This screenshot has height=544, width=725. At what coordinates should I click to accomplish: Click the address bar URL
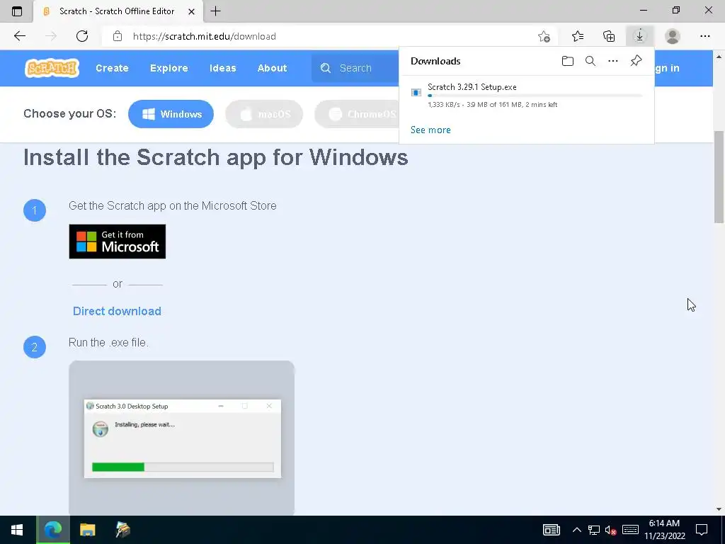coord(205,37)
